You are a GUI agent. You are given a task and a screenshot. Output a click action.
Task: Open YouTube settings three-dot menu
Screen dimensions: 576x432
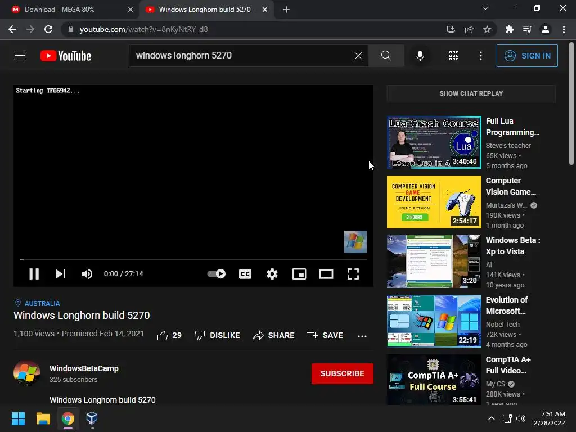pyautogui.click(x=481, y=56)
